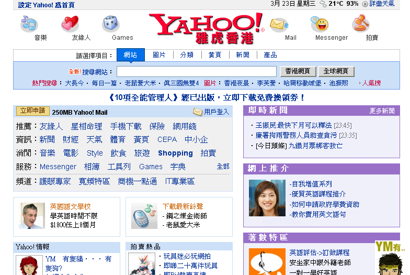Click the headset icon in 著數特區
Image resolution: width=410 pixels, height=275 pixels.
point(267,262)
